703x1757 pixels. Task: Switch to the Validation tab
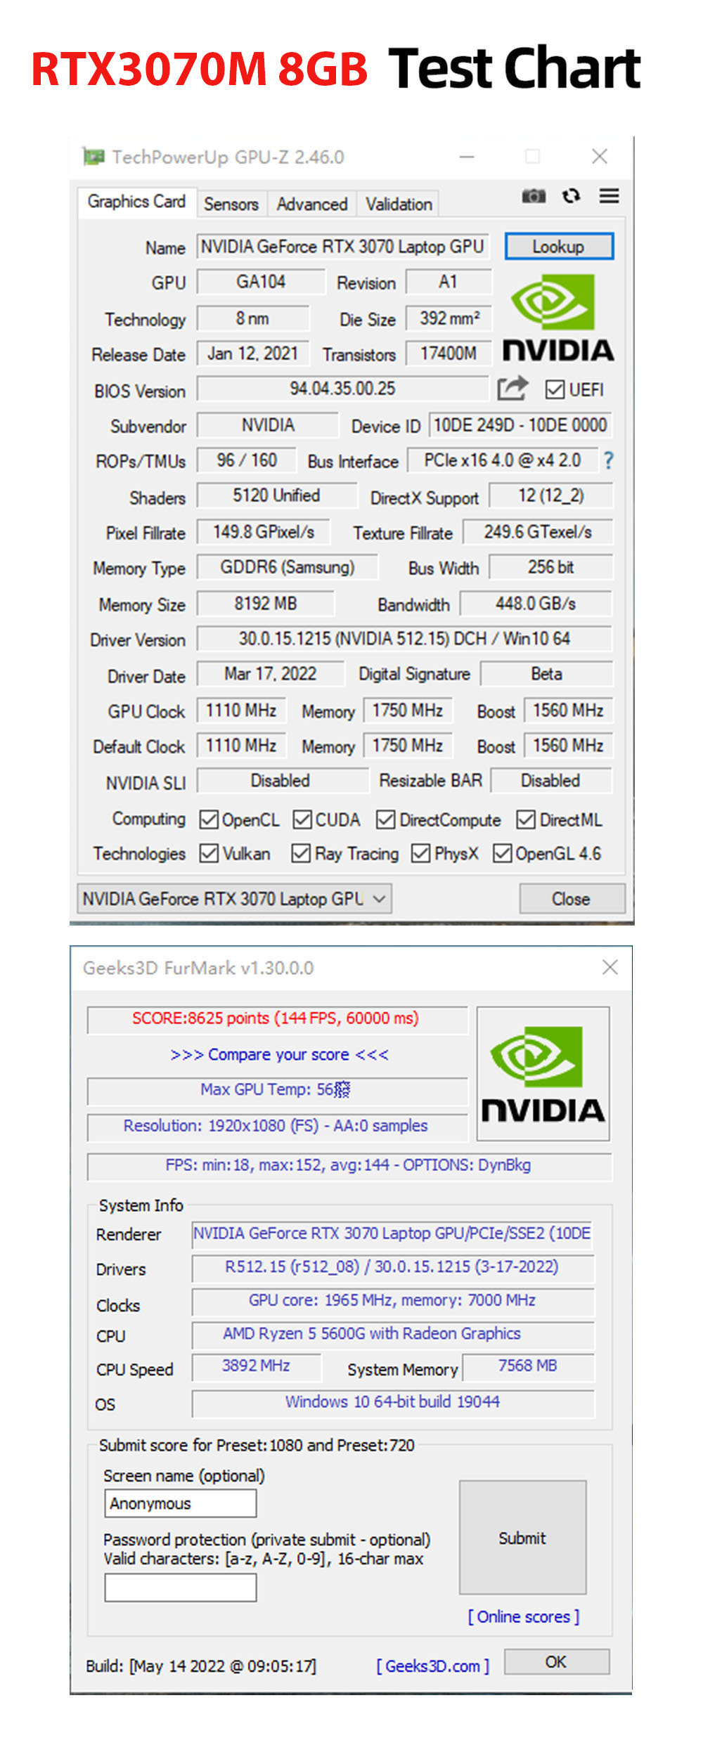(399, 204)
